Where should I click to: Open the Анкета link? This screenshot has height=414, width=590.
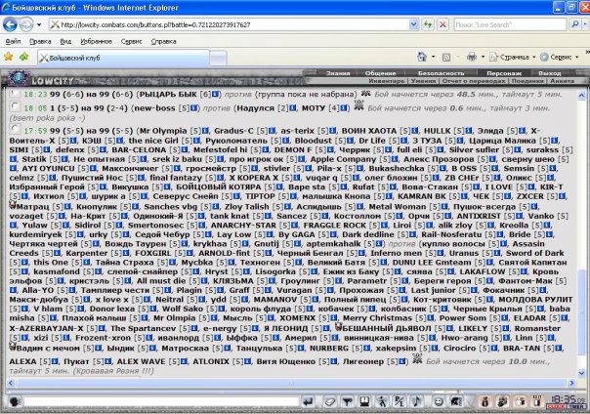(562, 81)
